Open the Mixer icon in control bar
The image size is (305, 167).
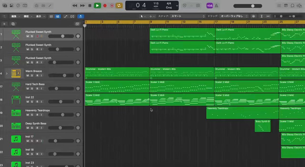click(x=43, y=6)
